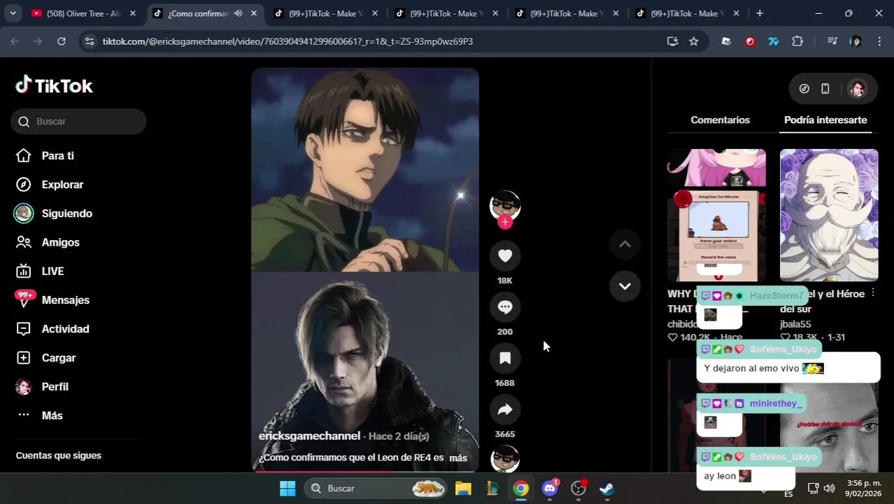Open taskbar clock showing 3:56 p. m.
This screenshot has width=894, height=504.
point(863,489)
